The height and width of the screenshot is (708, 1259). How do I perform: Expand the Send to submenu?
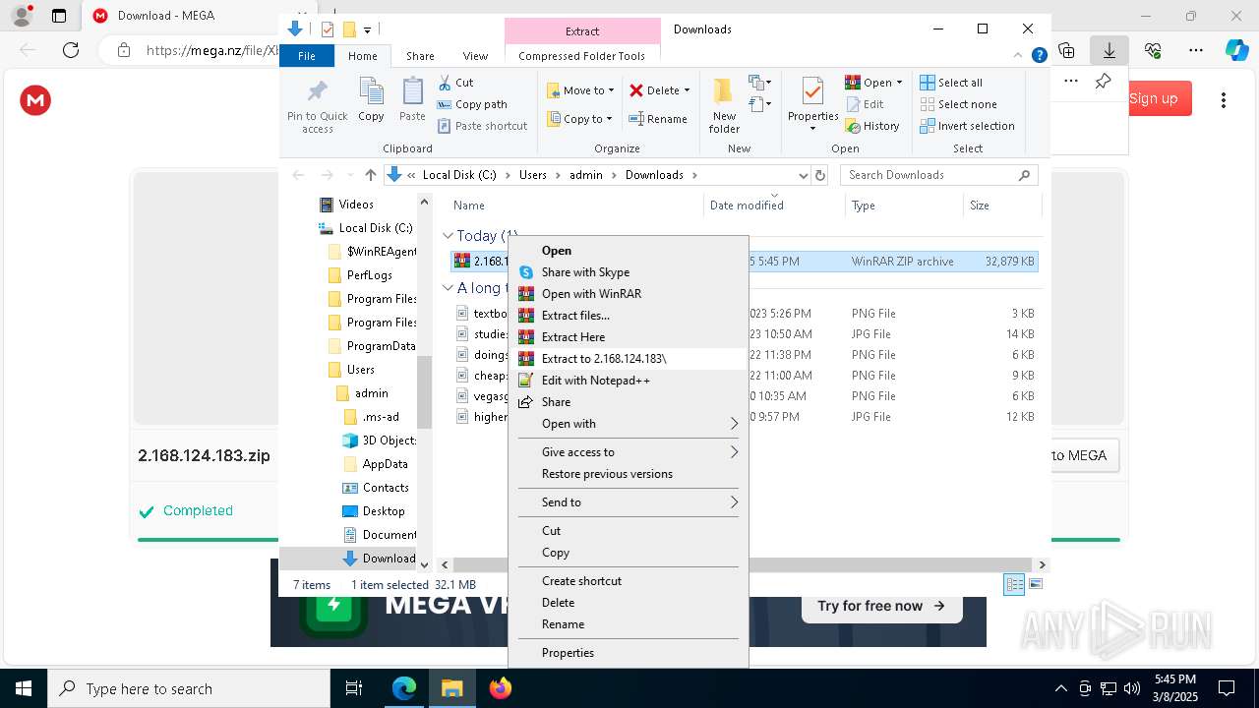[628, 502]
